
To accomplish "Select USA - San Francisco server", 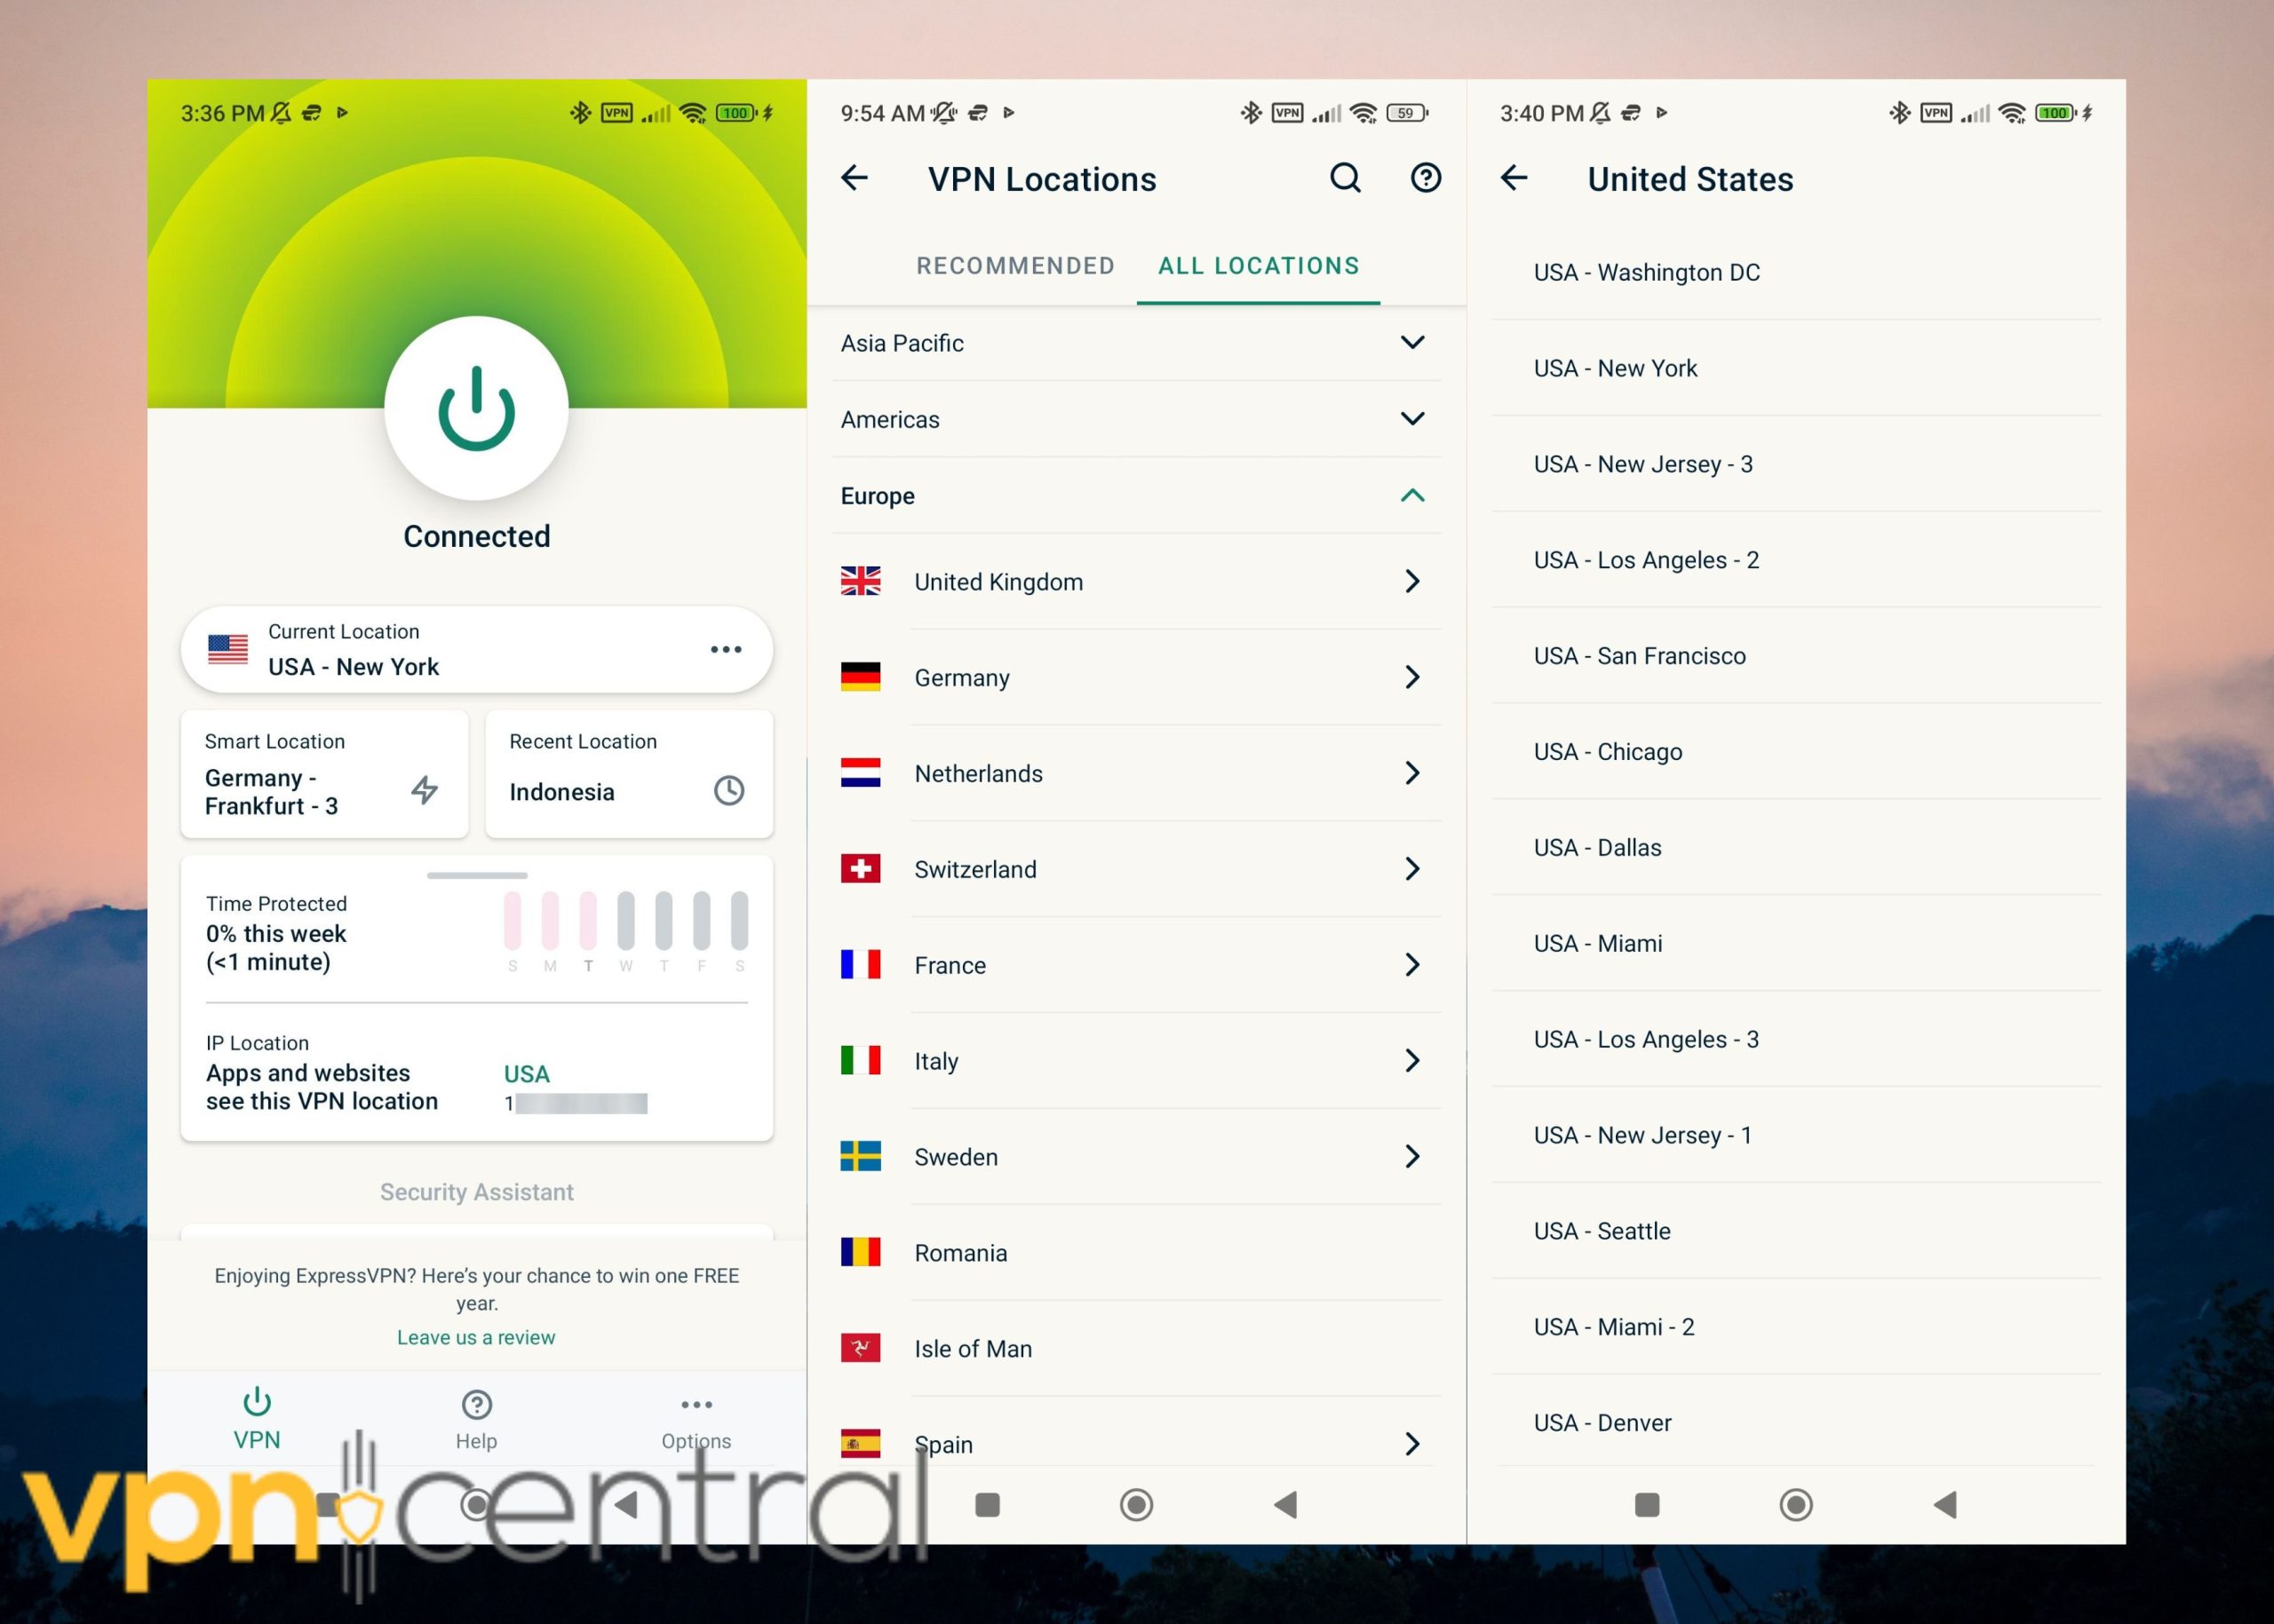I will [1796, 656].
